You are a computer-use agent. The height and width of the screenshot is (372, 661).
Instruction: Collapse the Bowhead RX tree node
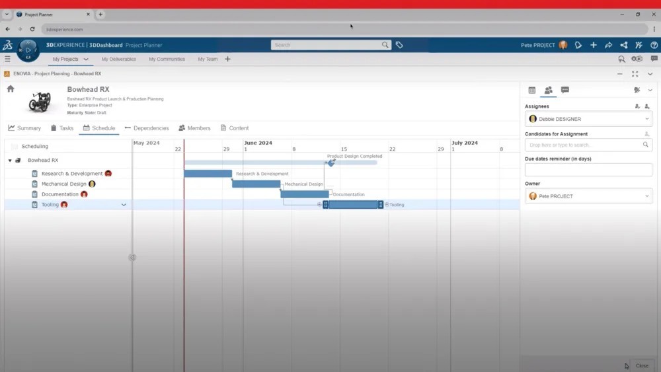[10, 160]
